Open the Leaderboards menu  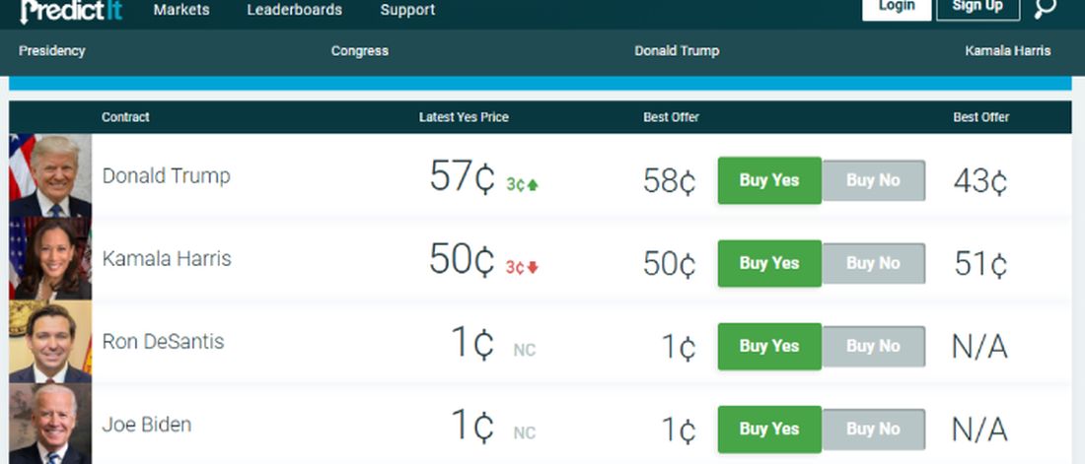294,10
